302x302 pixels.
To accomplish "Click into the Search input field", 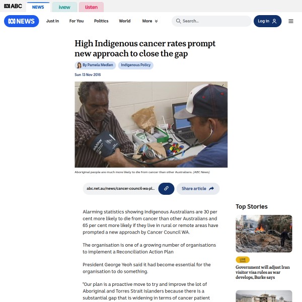I will [x=211, y=21].
